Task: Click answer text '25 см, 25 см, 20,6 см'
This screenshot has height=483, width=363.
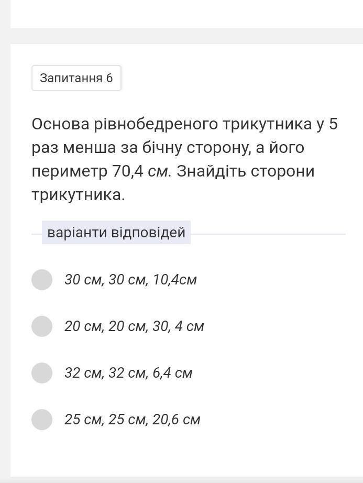Action: (x=133, y=420)
